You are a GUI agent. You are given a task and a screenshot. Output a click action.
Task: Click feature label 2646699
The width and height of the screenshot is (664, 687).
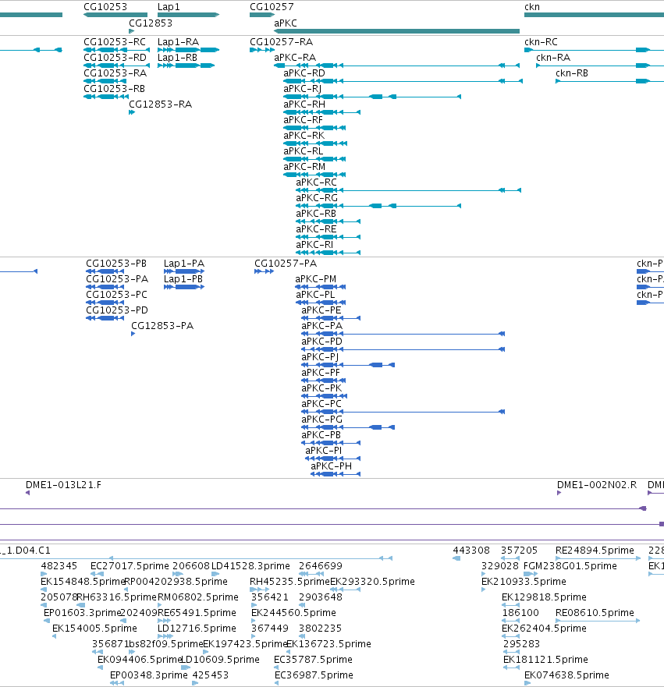coord(321,566)
